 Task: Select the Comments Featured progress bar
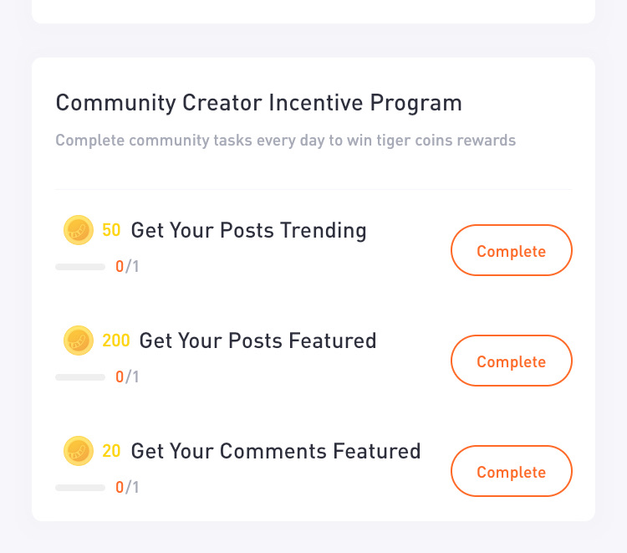pos(80,488)
